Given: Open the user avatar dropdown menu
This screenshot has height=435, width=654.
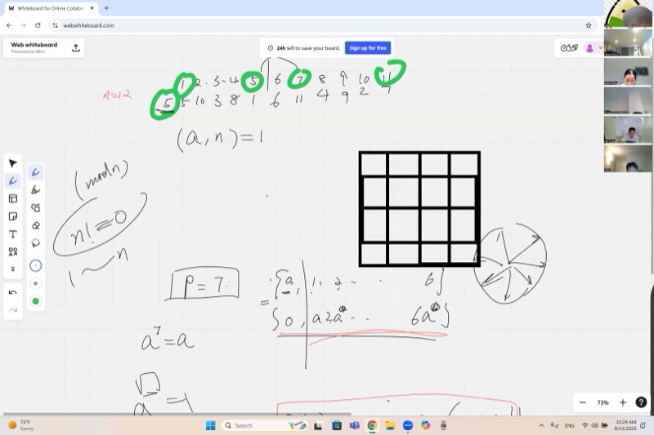Looking at the screenshot, I should click(593, 48).
